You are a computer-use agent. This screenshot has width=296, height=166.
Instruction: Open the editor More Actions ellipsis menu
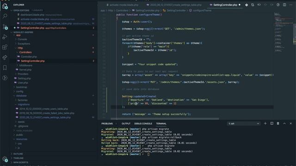pos(291,5)
